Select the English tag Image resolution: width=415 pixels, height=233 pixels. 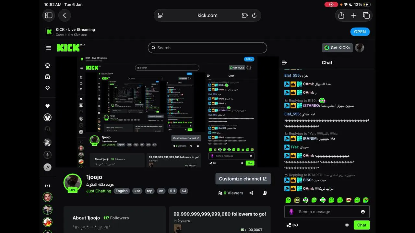pos(122,191)
